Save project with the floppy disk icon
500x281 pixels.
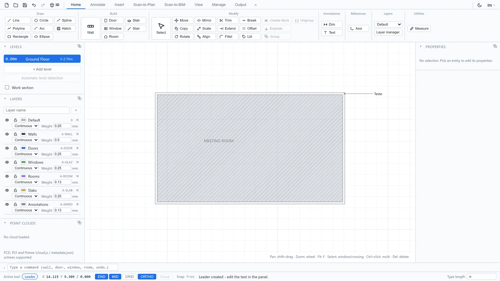coord(25,5)
